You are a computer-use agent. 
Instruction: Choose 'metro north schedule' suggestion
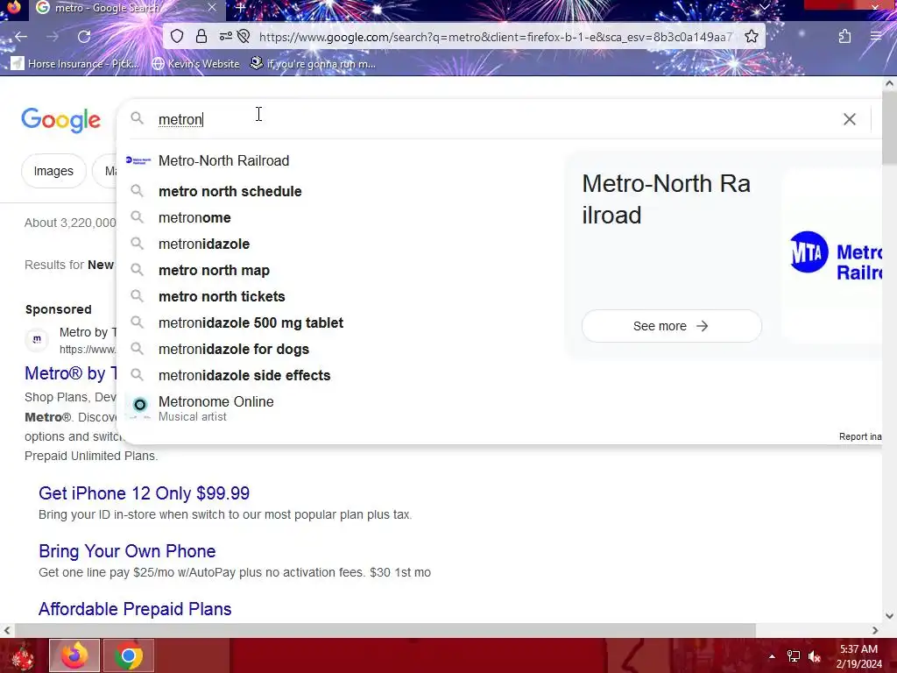230,191
